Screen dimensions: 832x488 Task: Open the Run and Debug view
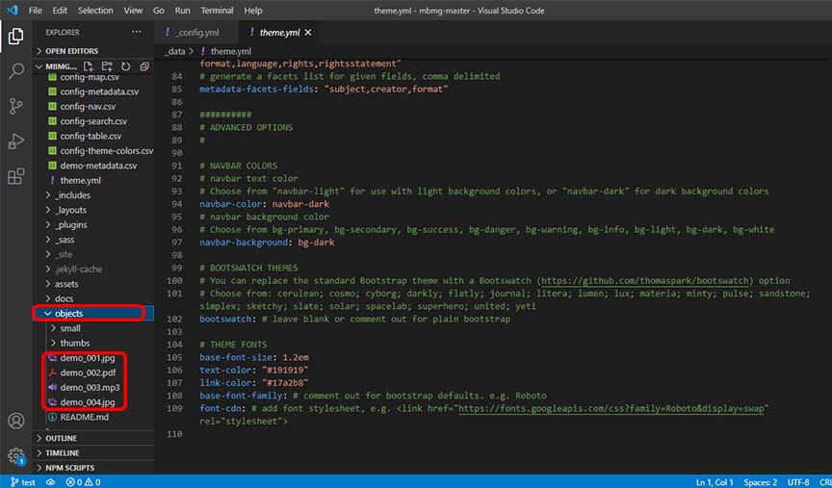[x=15, y=141]
